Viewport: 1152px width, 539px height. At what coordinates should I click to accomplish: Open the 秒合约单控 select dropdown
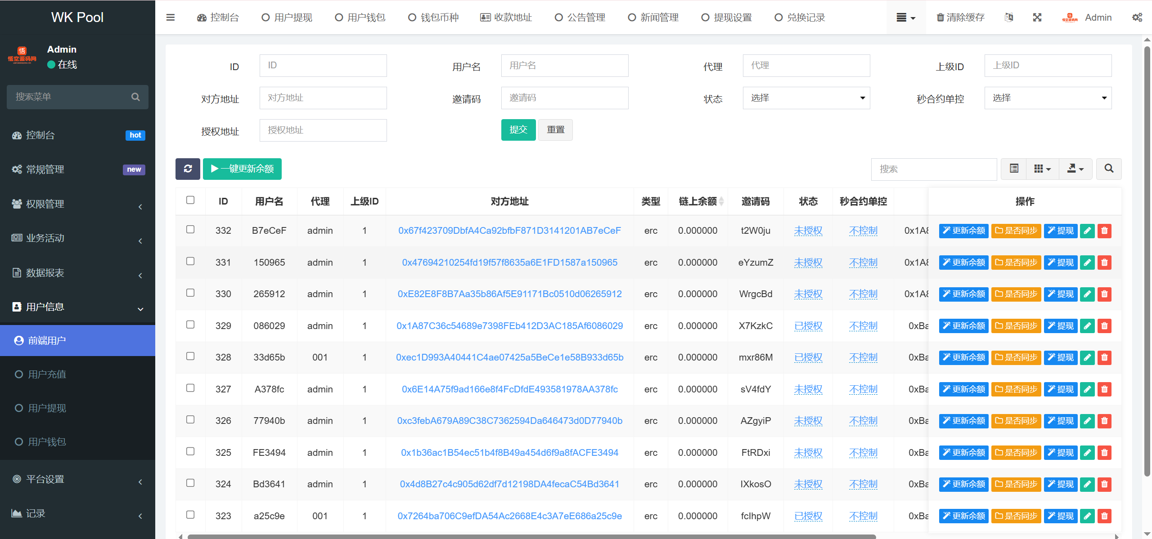(x=1048, y=98)
